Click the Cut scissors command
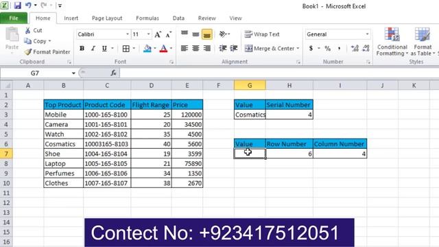Viewport: 439px width, 247px height. pos(34,30)
